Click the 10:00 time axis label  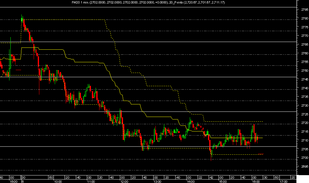tap(58, 181)
